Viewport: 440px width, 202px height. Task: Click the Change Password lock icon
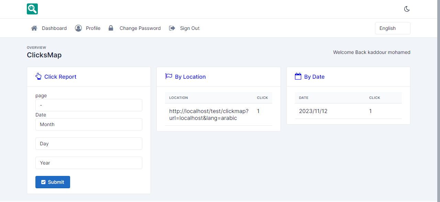pos(111,28)
